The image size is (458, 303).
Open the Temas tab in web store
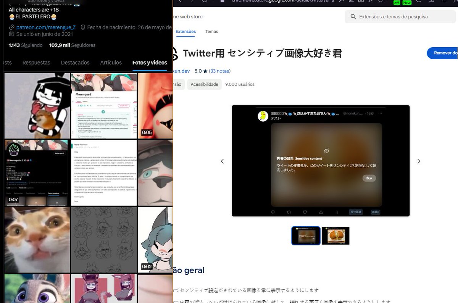click(x=211, y=32)
